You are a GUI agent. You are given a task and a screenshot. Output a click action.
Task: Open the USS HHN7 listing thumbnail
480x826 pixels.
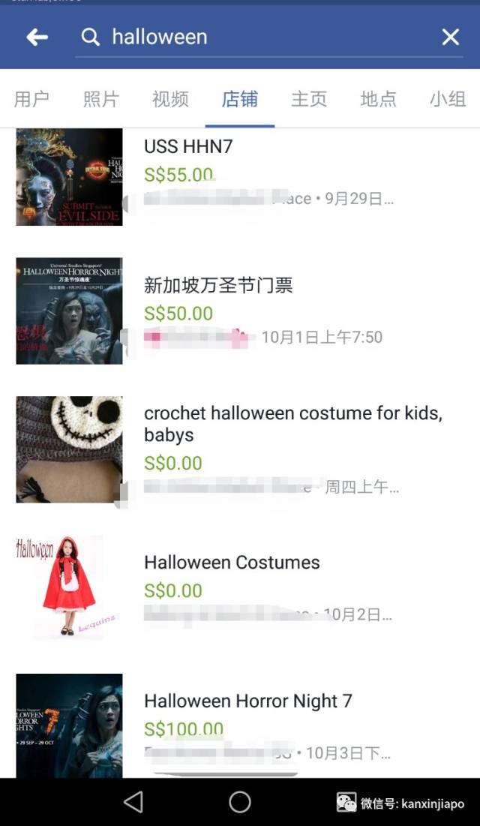(69, 177)
